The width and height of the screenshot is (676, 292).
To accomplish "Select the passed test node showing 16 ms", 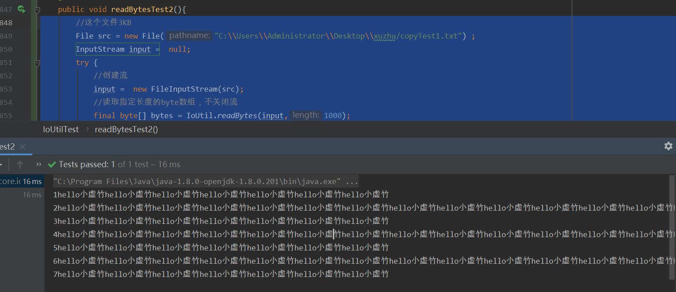I will click(31, 194).
